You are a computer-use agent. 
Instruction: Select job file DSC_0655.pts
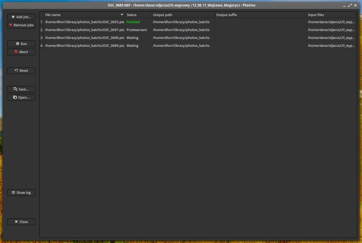tap(84, 22)
